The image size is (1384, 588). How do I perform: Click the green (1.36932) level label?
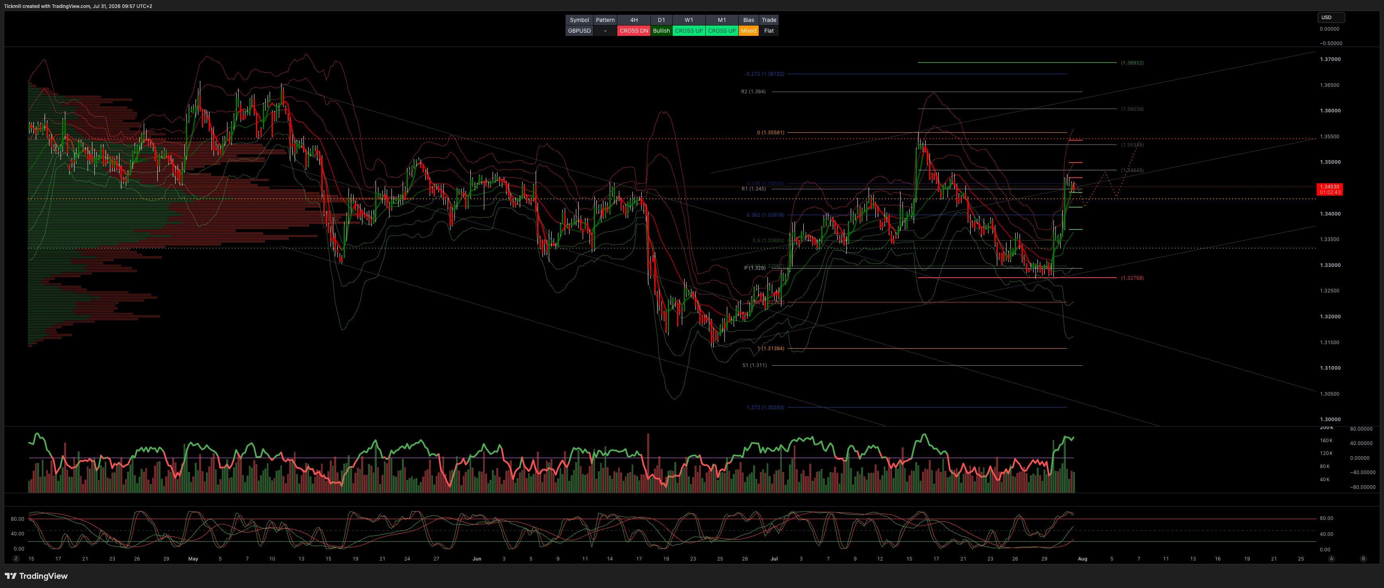point(1132,63)
